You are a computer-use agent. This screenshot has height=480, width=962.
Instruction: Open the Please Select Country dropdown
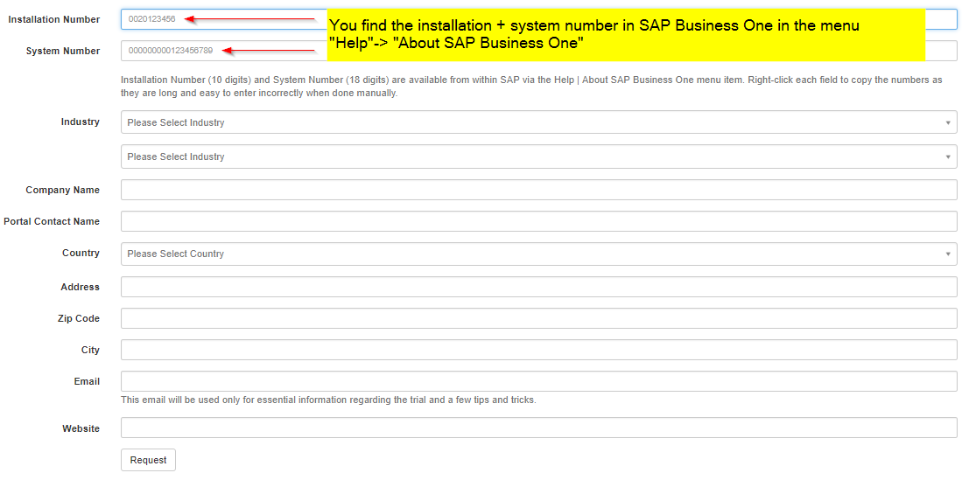[x=538, y=254]
